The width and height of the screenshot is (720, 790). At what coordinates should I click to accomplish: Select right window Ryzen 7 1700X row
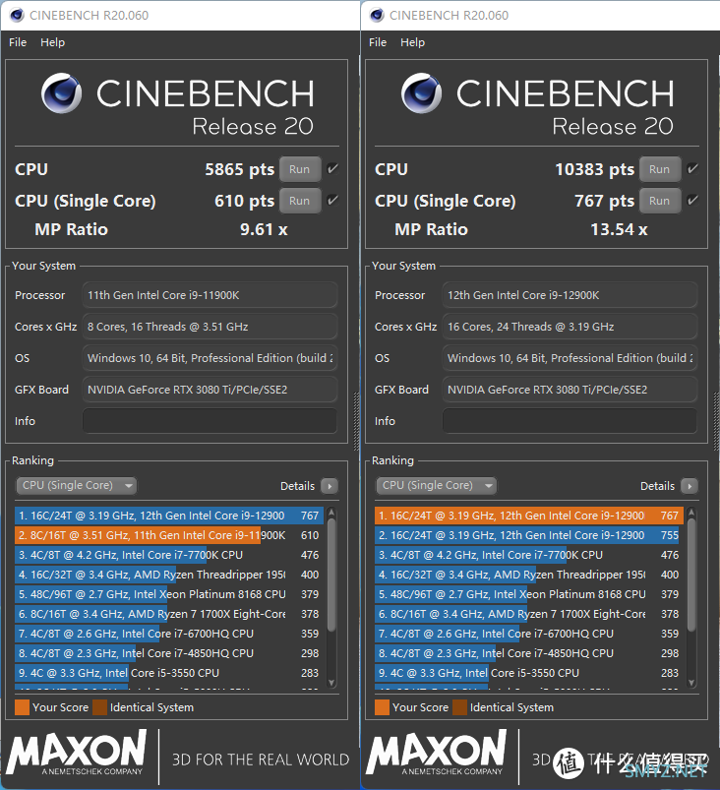[529, 614]
